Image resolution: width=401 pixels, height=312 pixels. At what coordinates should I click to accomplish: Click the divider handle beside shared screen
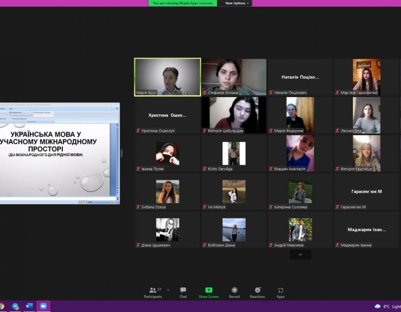[x=122, y=153]
